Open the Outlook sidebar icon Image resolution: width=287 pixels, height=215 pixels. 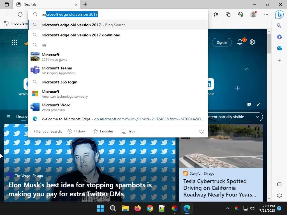[x=279, y=48]
